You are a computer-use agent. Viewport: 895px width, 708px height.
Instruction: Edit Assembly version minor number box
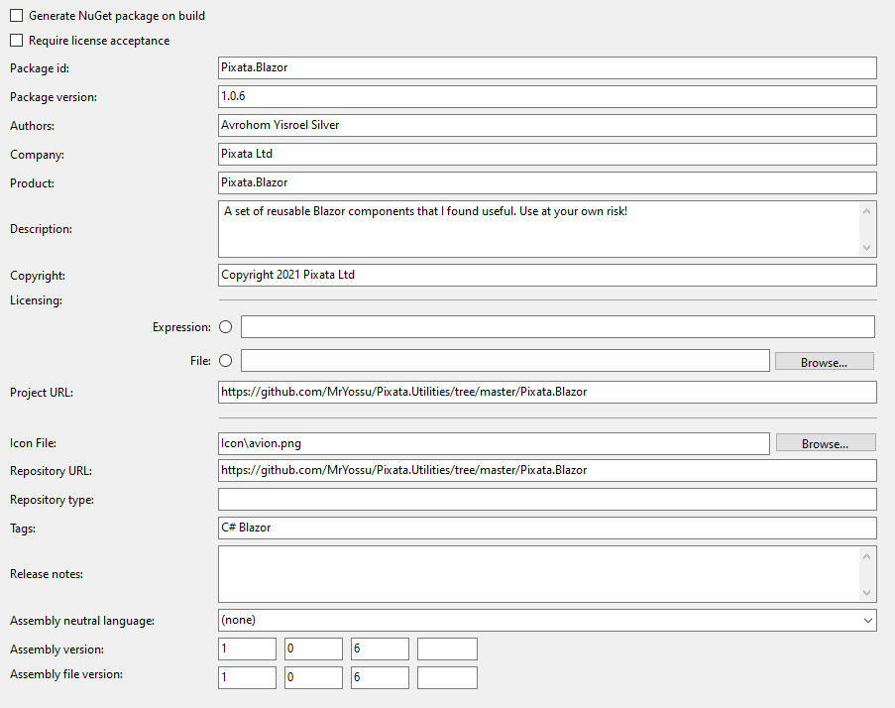tap(313, 649)
